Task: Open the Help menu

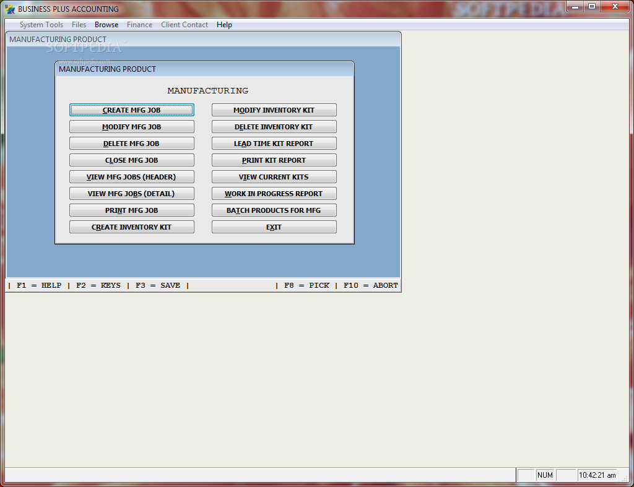Action: tap(224, 25)
